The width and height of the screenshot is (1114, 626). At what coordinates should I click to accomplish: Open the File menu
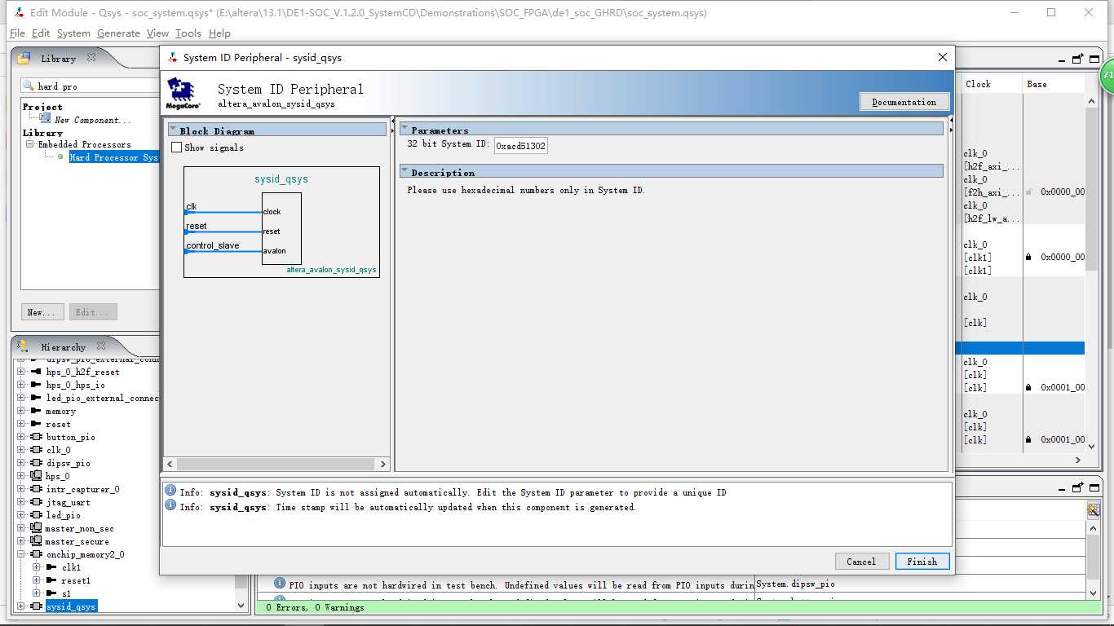(17, 33)
